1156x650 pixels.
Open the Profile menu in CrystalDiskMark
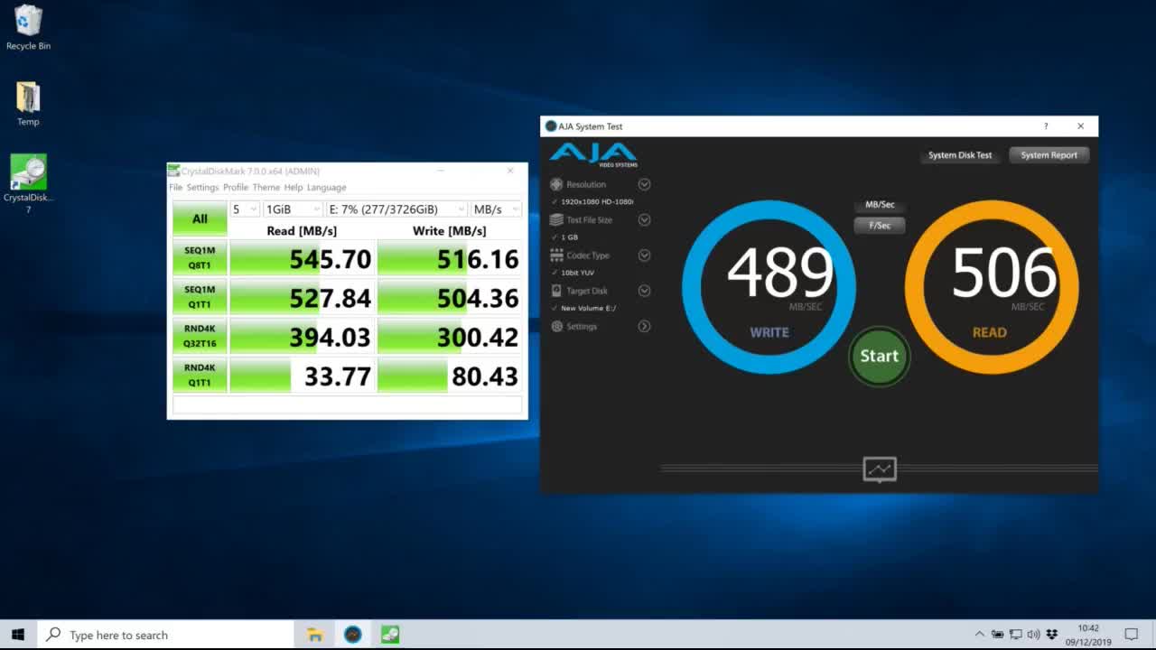coord(236,187)
